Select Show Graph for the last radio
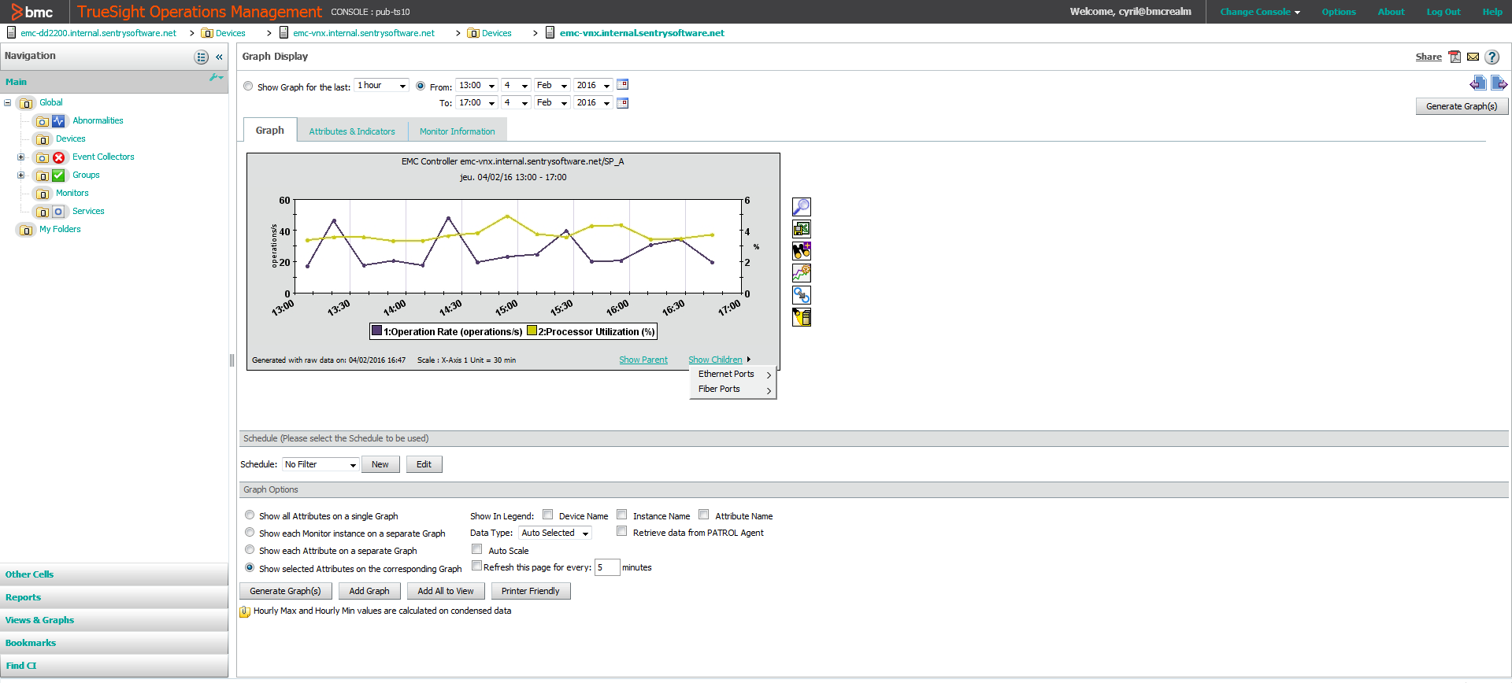This screenshot has width=1512, height=683. coord(248,87)
